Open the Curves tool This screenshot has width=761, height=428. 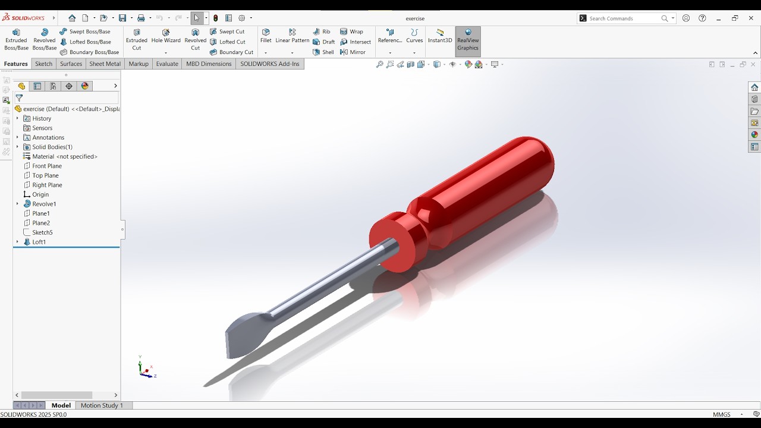click(x=414, y=36)
